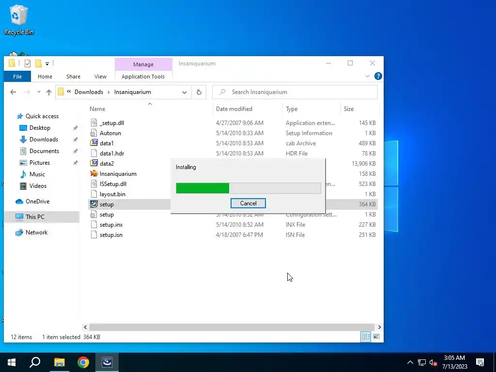Screen dimensions: 496x372
Task: Click the horizontal scrollbar of file list
Action: point(232,327)
